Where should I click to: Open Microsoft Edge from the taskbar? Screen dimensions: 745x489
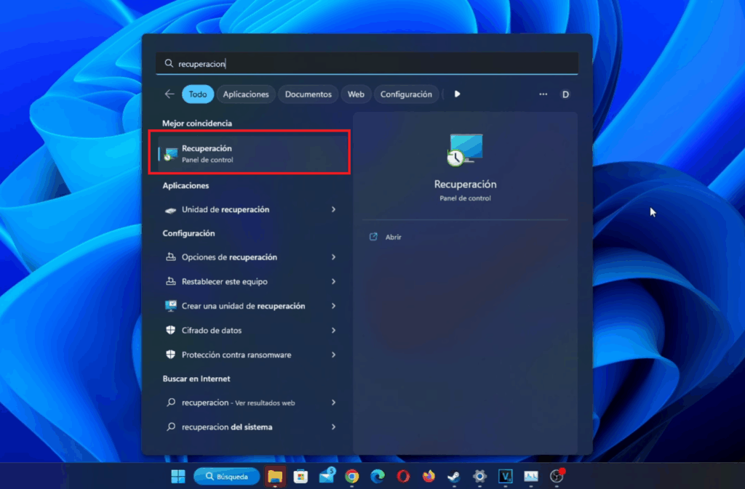coord(378,476)
